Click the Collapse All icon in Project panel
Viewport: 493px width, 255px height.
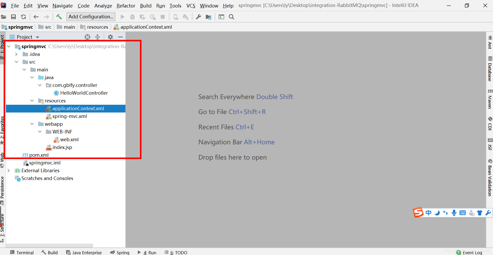coord(98,37)
